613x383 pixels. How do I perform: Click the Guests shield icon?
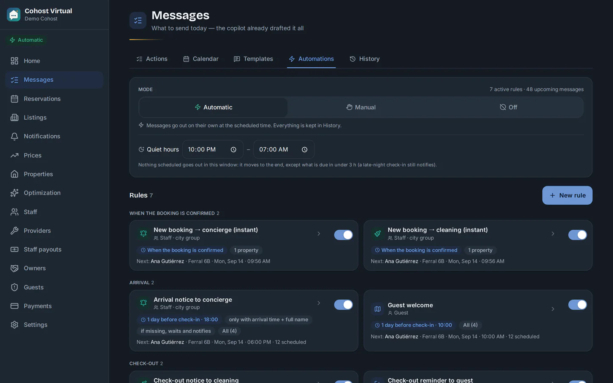pos(14,287)
